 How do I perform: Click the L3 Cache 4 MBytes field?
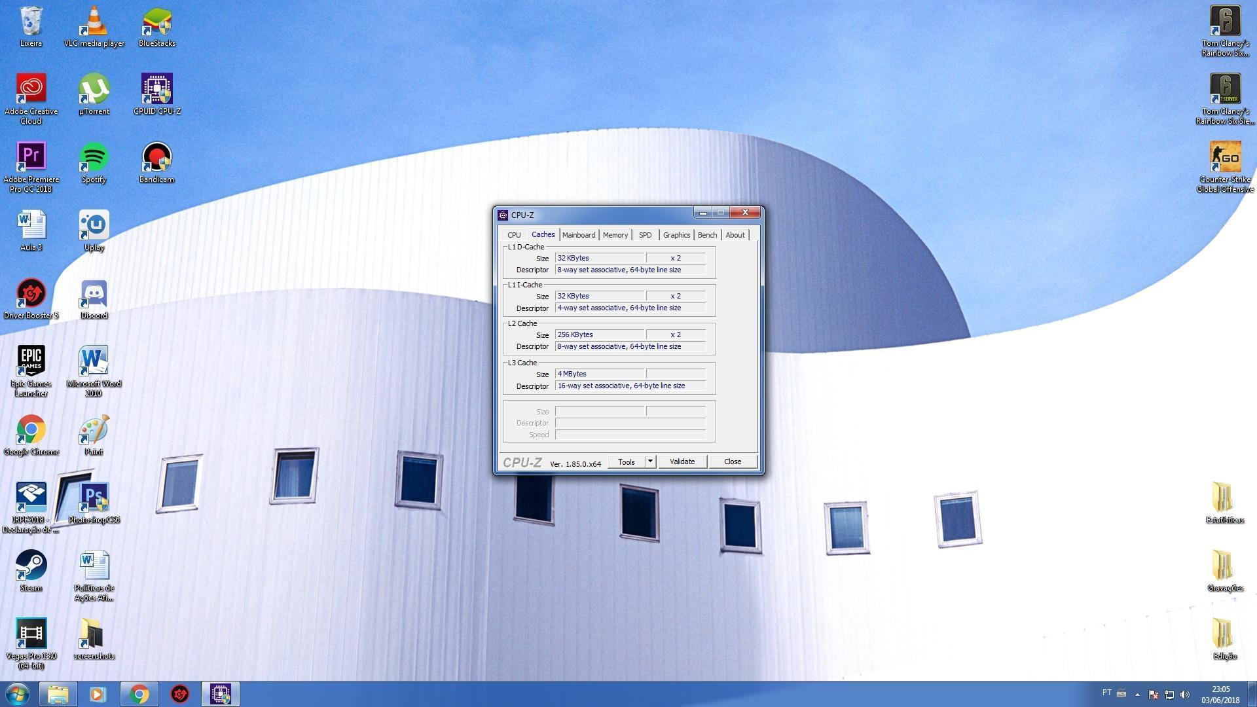point(600,374)
